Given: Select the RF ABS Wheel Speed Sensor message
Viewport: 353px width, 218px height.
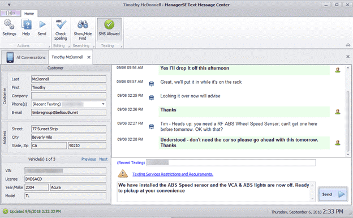Looking at the screenshot, I should (239, 126).
